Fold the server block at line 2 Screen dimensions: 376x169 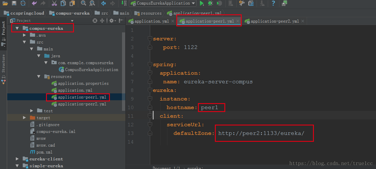coord(150,38)
